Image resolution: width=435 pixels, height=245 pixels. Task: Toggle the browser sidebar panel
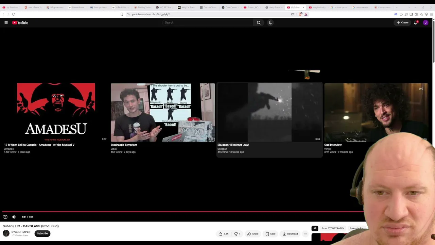(x=411, y=14)
